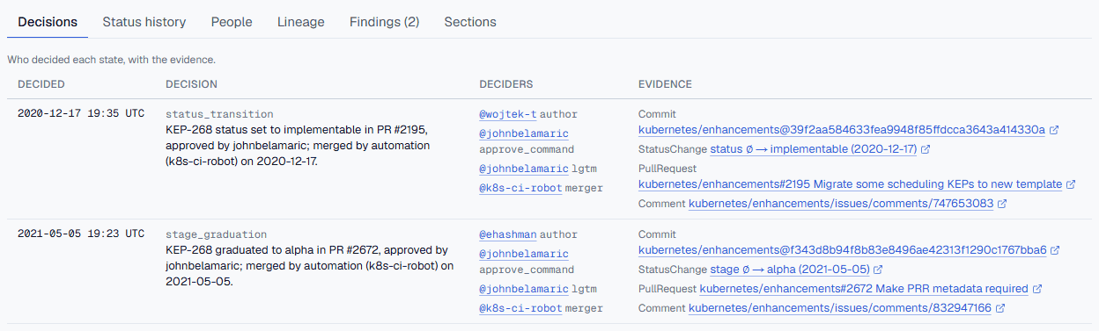Switch to the Lineage tab
The width and height of the screenshot is (1099, 331).
[300, 22]
